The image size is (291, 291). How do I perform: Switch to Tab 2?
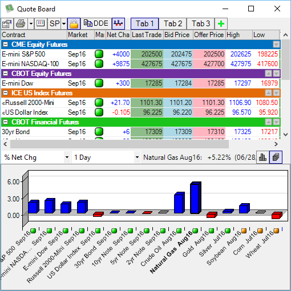click(x=173, y=24)
